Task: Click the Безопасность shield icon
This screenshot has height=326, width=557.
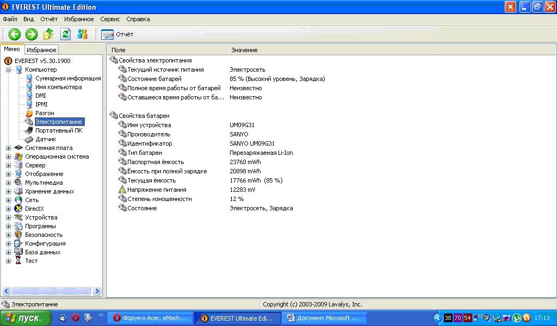Action: 18,235
